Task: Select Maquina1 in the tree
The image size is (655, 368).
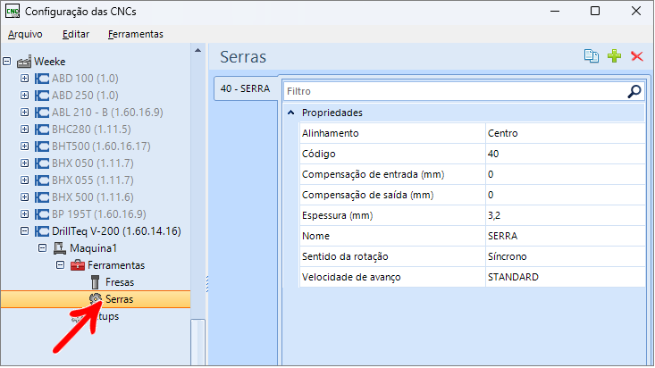Action: 93,248
